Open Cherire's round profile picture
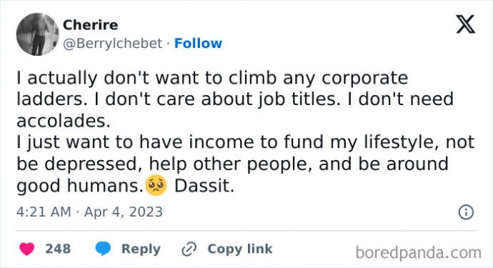Screen dimensions: 493x268 38,34
